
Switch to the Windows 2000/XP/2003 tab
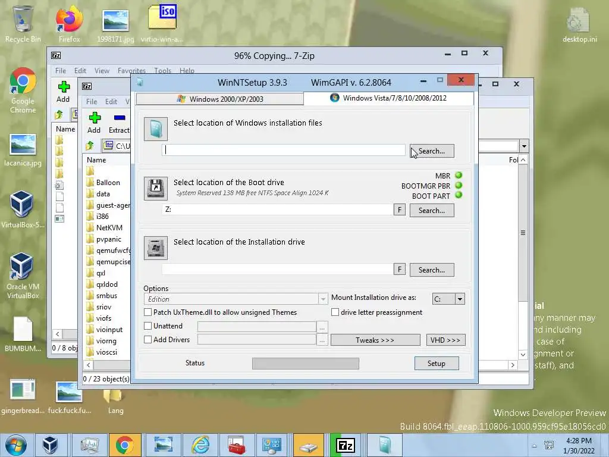tap(220, 99)
